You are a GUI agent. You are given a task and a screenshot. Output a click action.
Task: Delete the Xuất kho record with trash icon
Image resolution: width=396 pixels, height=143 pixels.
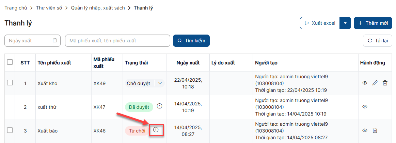pos(385,83)
